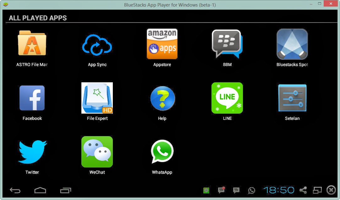Click the ALL PLAYED APPS heading
Screen dimensions: 340x200
38,18
